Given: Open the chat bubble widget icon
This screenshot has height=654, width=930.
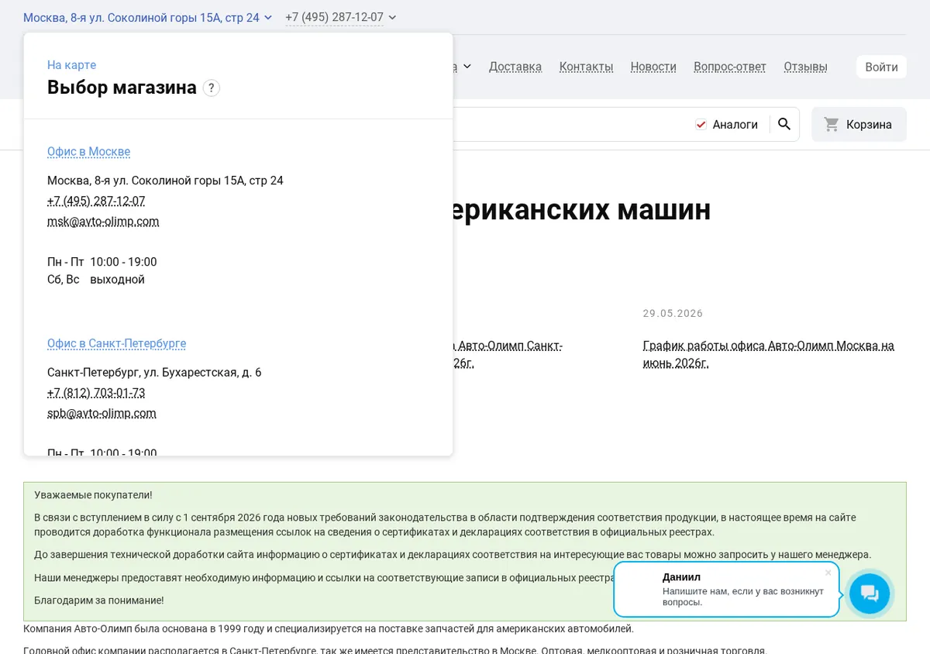Looking at the screenshot, I should pos(870,594).
